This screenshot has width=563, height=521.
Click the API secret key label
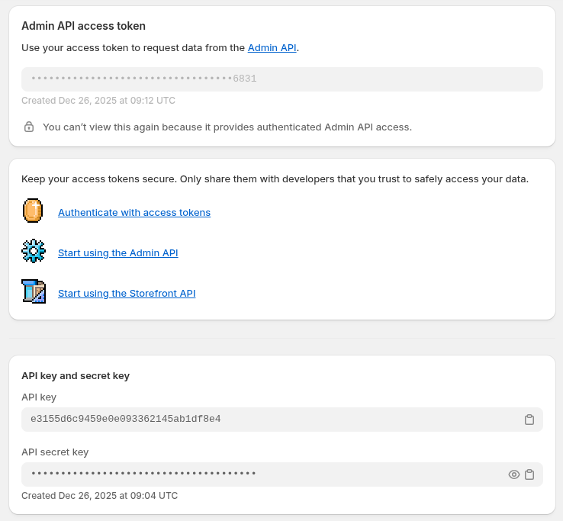pos(55,452)
